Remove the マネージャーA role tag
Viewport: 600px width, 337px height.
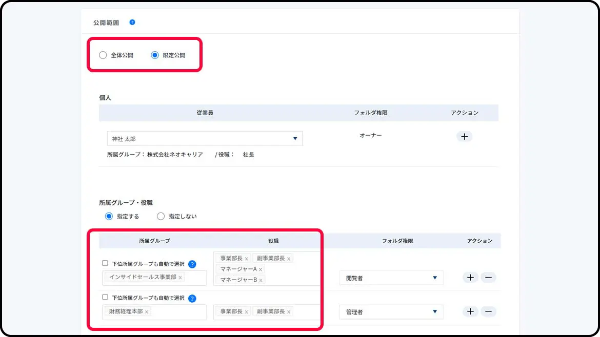261,269
